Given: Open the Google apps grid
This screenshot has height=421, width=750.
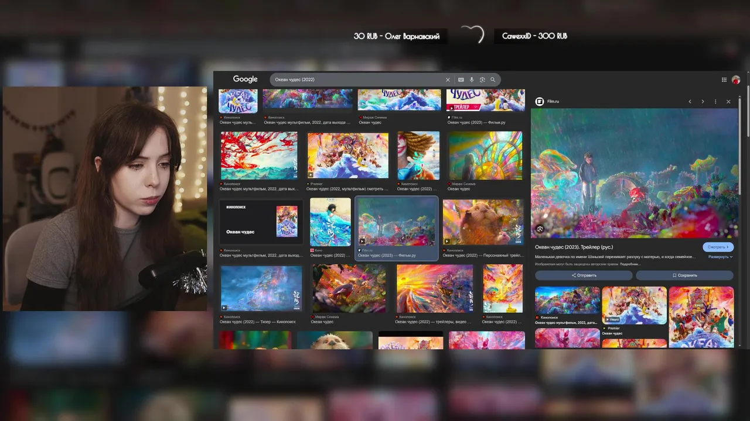Looking at the screenshot, I should click(724, 80).
